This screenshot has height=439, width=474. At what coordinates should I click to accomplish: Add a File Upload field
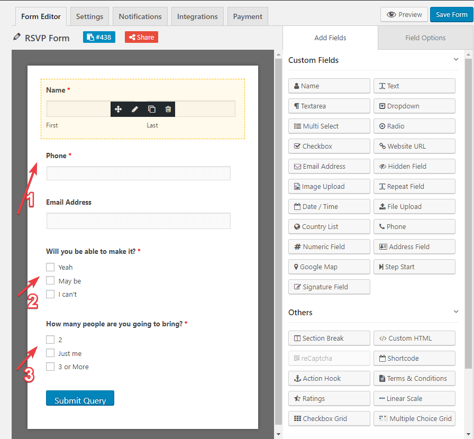pyautogui.click(x=414, y=206)
